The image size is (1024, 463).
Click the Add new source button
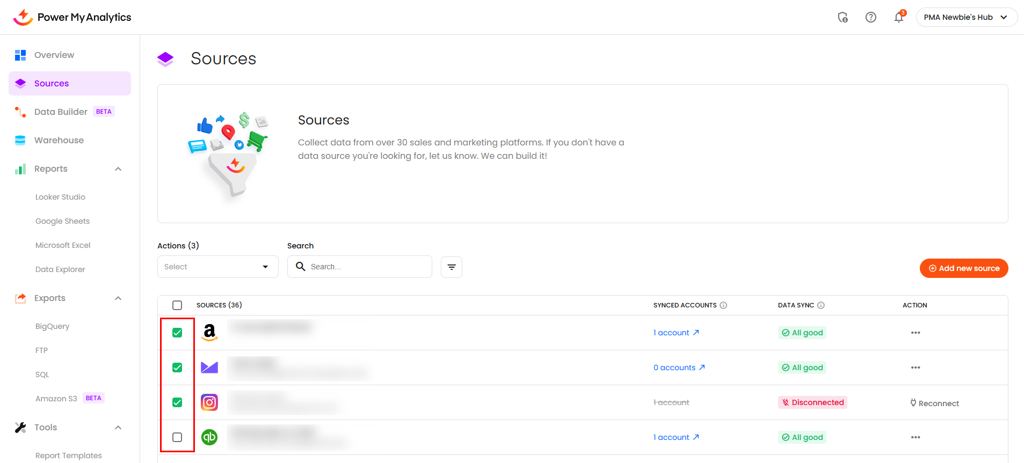pos(963,268)
